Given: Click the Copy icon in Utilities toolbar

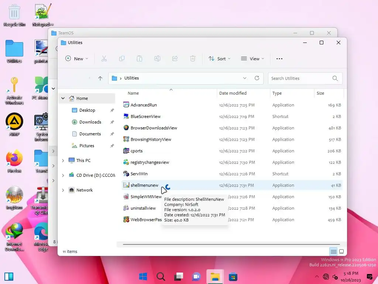Looking at the screenshot, I should point(122,59).
